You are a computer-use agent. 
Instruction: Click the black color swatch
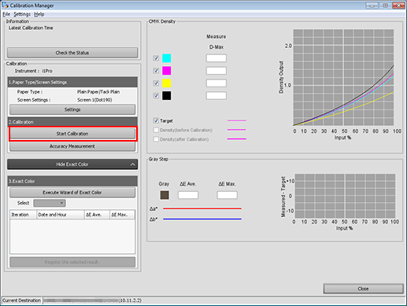(x=167, y=95)
